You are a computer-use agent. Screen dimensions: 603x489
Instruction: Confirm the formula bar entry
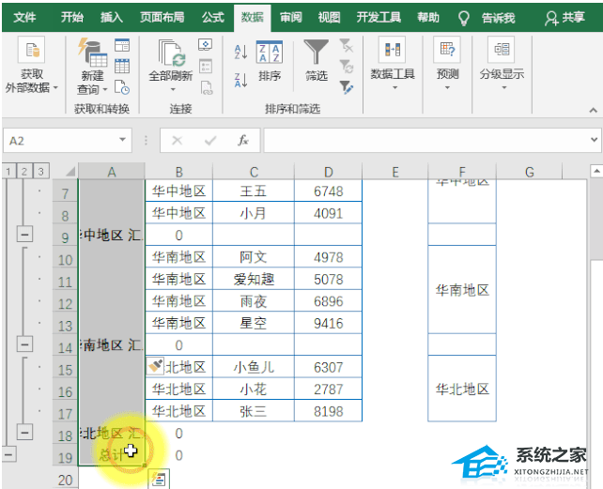coord(210,141)
